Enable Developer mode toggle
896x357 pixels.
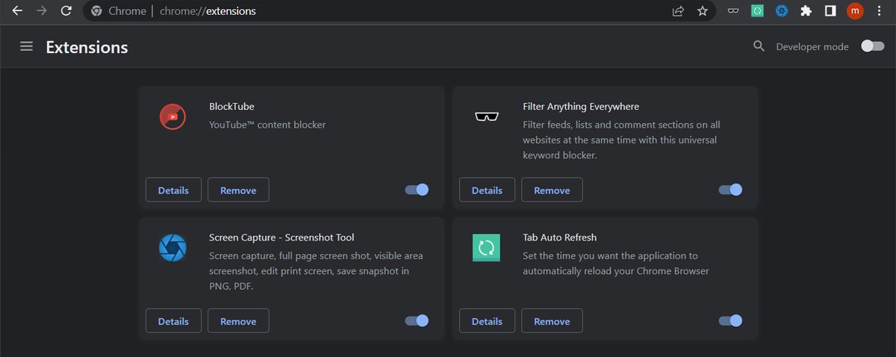[x=872, y=46]
